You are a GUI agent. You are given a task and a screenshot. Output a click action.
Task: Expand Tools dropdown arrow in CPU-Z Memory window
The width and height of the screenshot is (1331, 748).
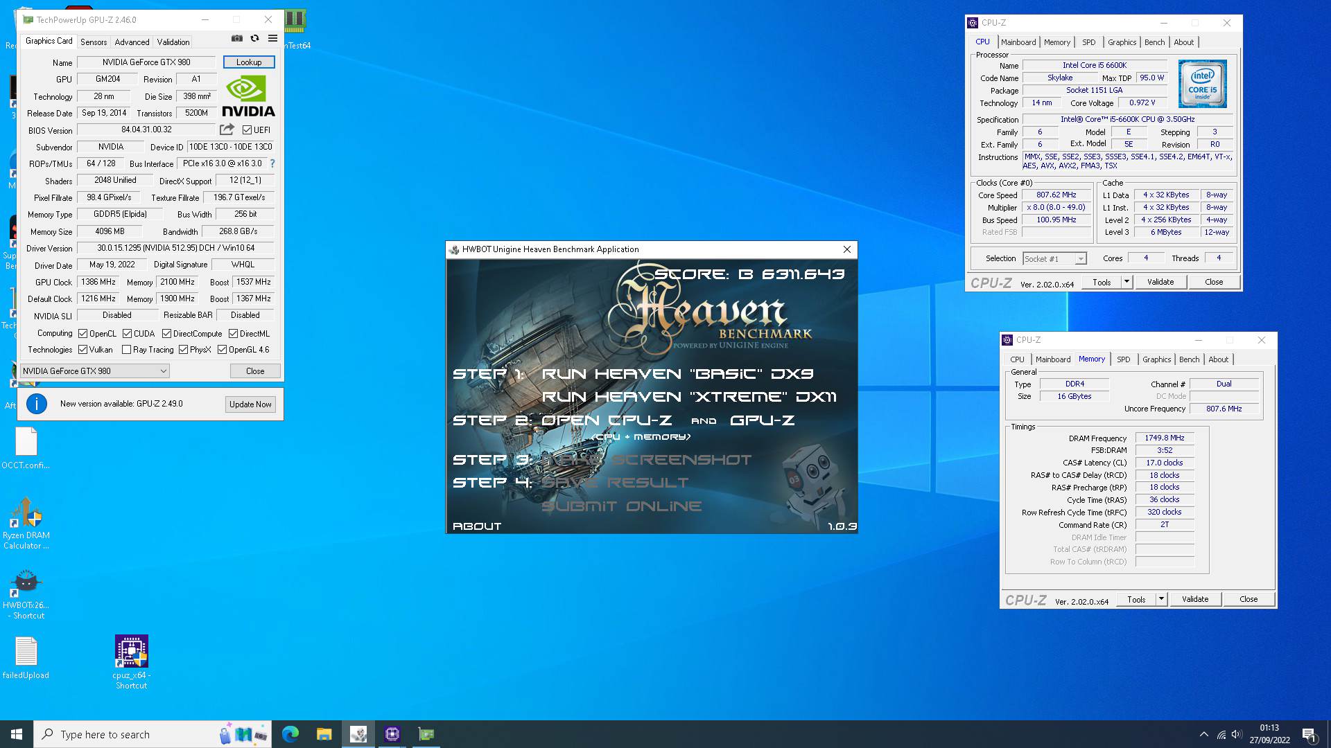point(1161,599)
